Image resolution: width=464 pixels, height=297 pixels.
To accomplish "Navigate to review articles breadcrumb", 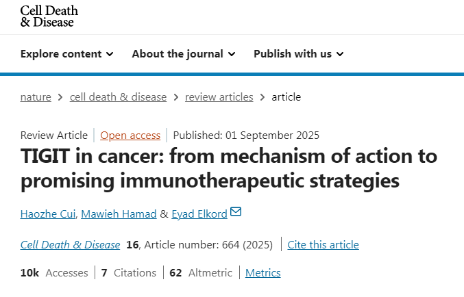I will tap(219, 97).
